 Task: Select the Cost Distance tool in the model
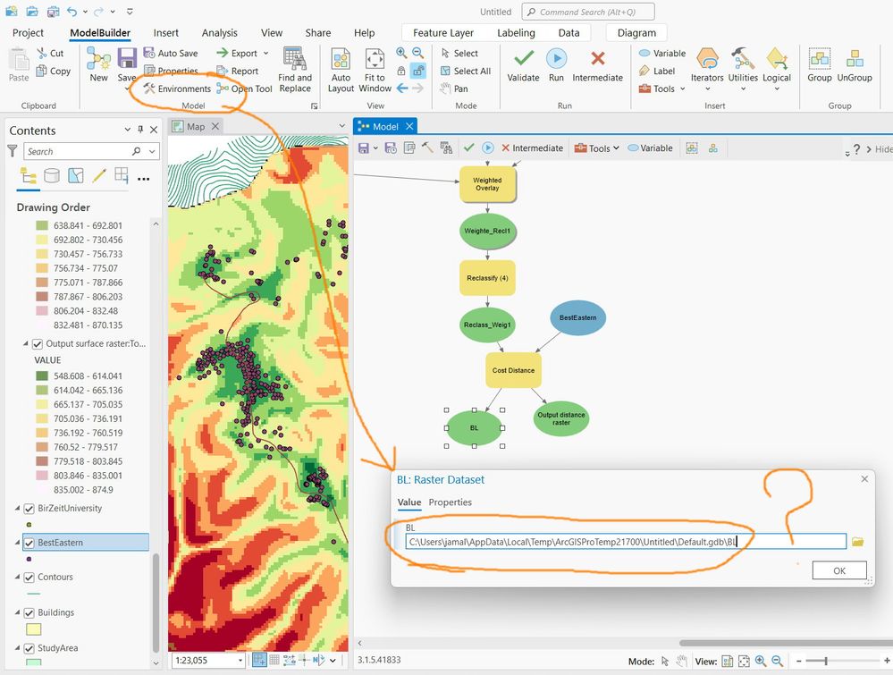(x=513, y=370)
